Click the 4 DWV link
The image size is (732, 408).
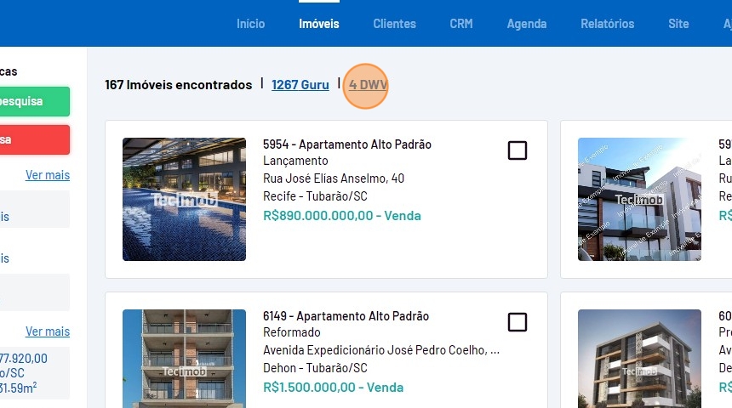(x=367, y=85)
